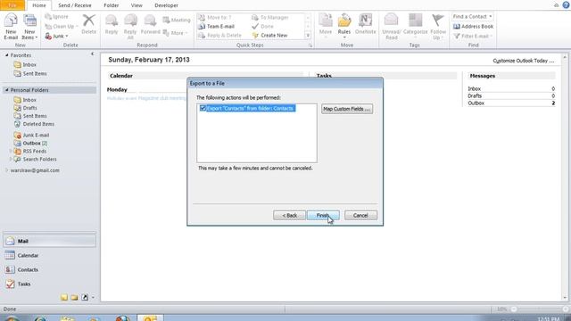
Task: Click the Junk icon in ribbon
Action: (x=56, y=36)
